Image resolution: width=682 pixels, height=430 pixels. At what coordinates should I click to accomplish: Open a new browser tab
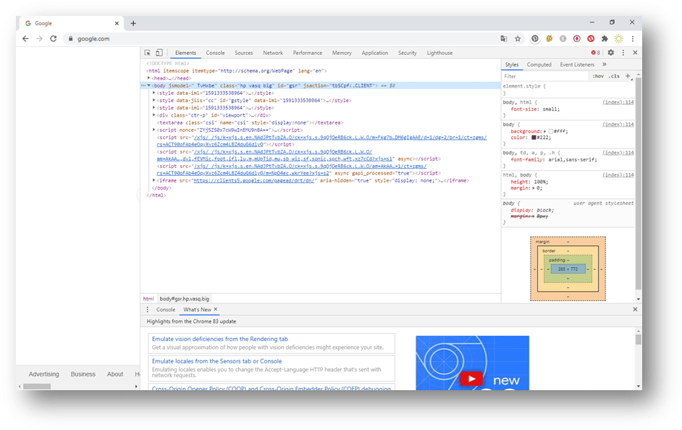(x=133, y=23)
